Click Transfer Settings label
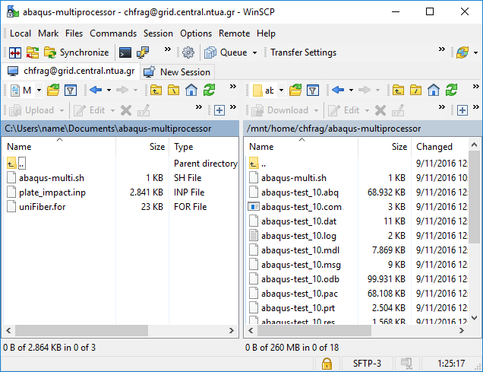Viewport: 483px width, 372px height. pos(303,52)
